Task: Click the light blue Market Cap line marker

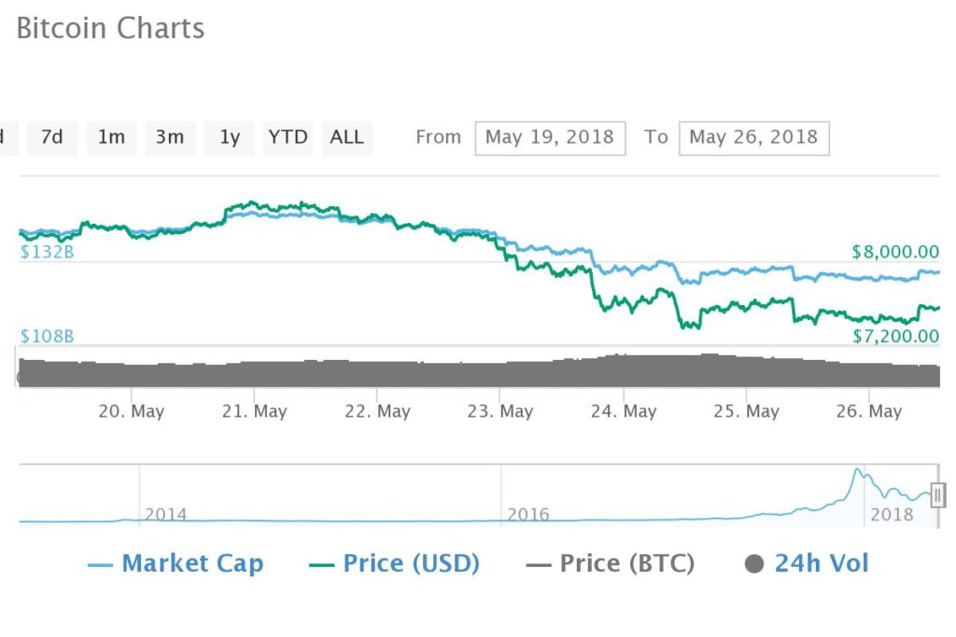Action: point(100,566)
